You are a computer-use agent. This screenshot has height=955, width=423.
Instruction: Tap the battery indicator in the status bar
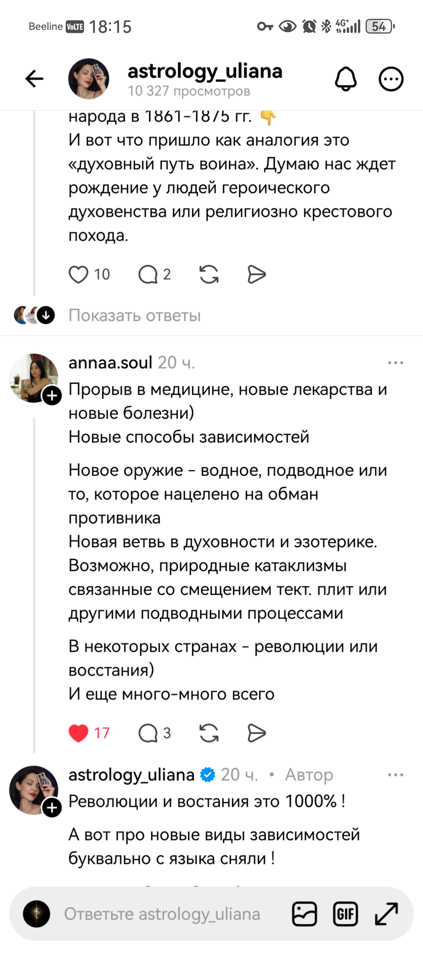point(379,26)
